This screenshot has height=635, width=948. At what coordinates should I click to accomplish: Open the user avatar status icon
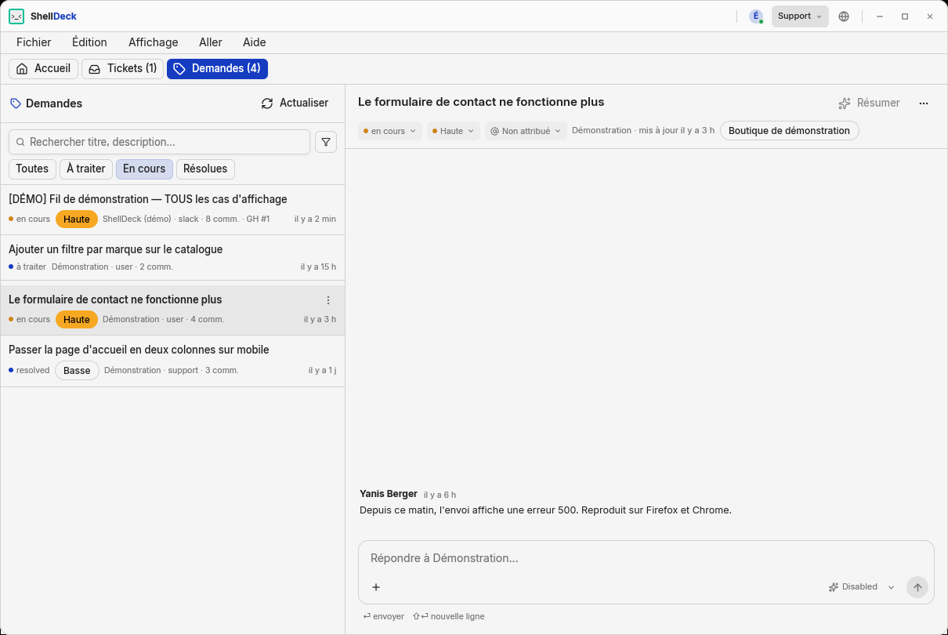click(x=756, y=16)
